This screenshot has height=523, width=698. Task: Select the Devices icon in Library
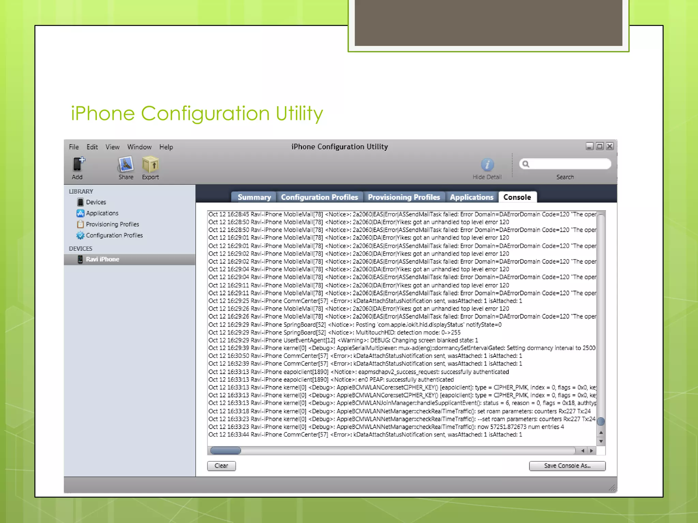pyautogui.click(x=80, y=202)
